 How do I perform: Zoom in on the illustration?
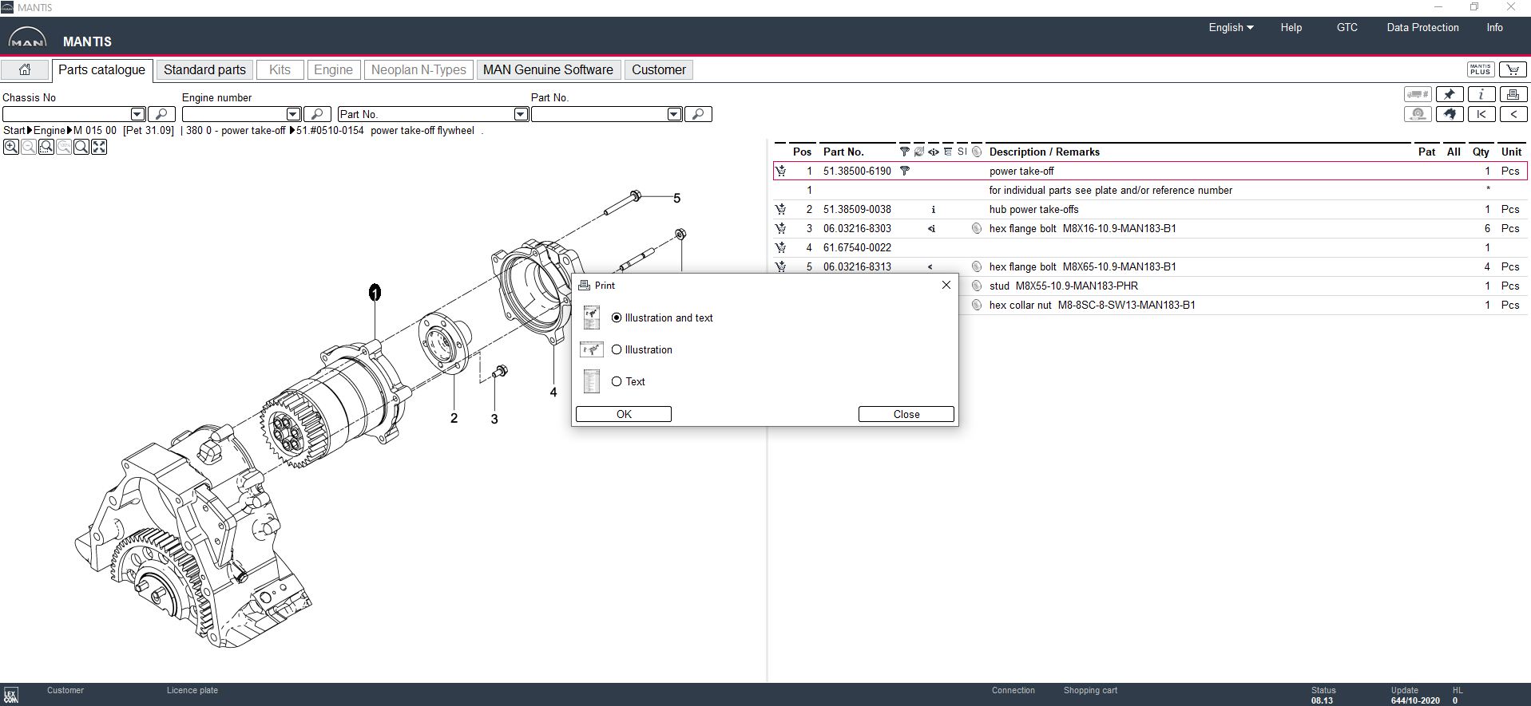[x=11, y=147]
